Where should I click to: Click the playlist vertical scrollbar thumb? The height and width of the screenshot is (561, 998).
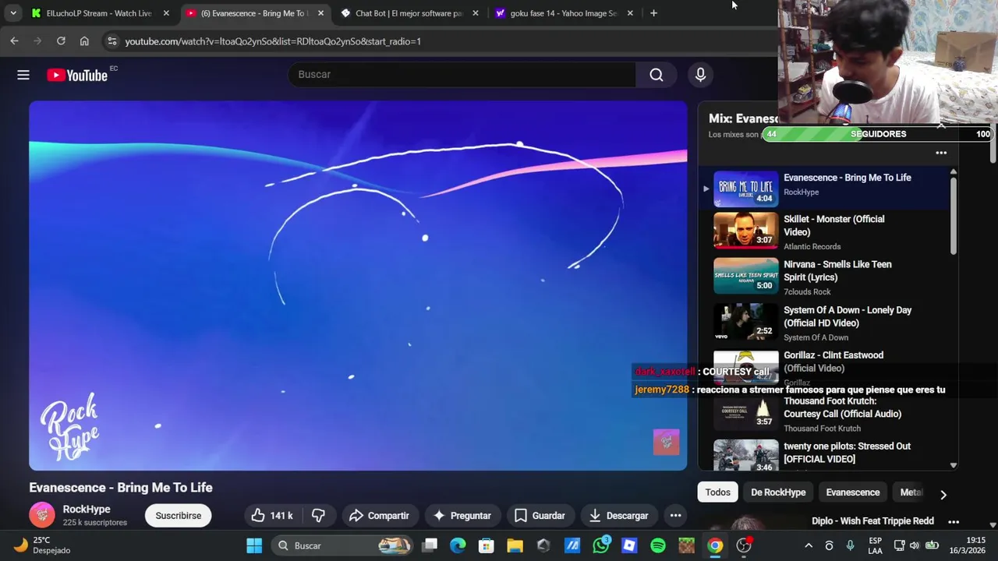pyautogui.click(x=953, y=216)
